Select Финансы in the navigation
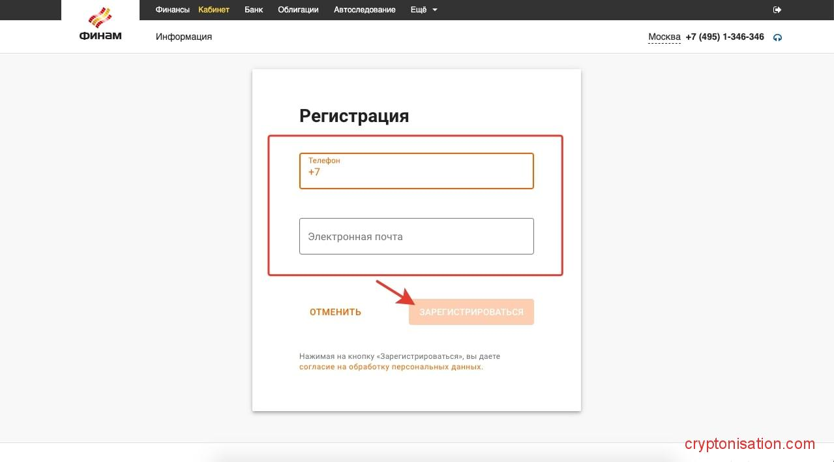 click(172, 9)
